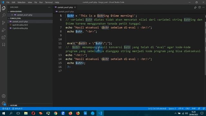This screenshot has width=206, height=116.
Task: Select the contoh_eval1.php editor tab
Action: pos(65,7)
